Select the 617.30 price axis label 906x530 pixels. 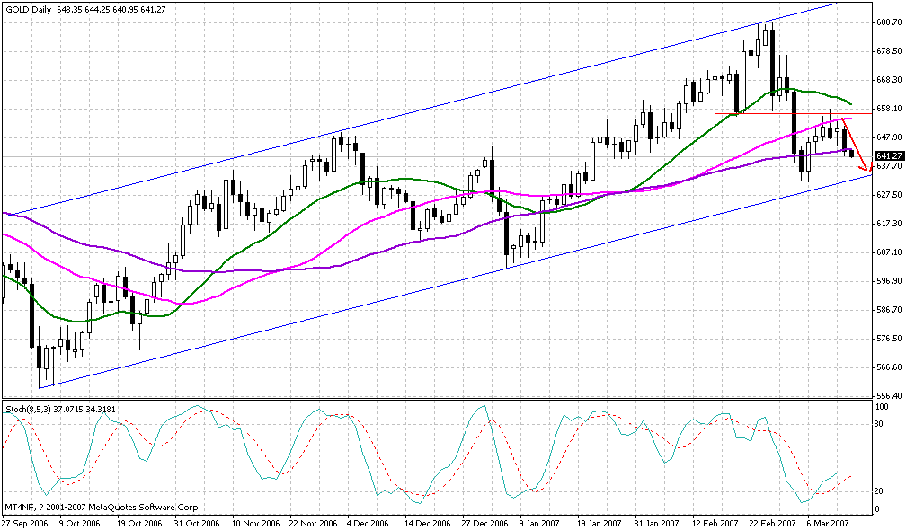click(x=889, y=224)
